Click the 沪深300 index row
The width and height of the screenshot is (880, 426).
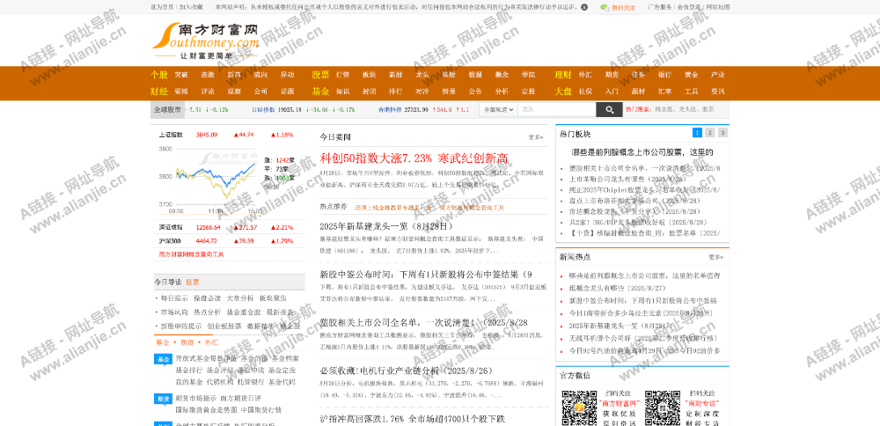click(x=230, y=241)
